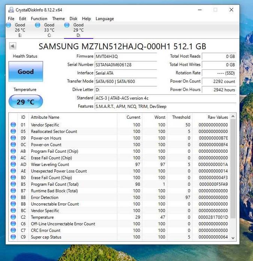
Task: Click the status orb of Error Detection row
Action: [x=13, y=197]
